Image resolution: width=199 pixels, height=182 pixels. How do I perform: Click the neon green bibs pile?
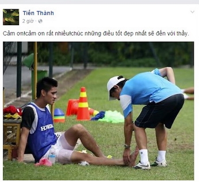(x=111, y=117)
